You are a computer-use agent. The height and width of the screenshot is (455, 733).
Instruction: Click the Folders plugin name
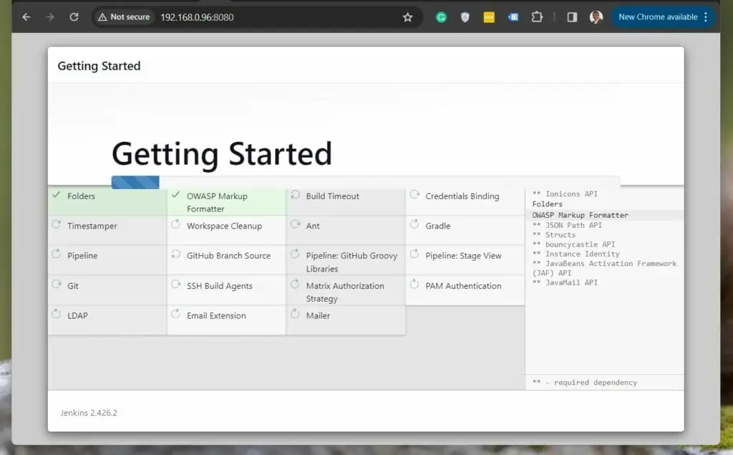click(x=81, y=196)
